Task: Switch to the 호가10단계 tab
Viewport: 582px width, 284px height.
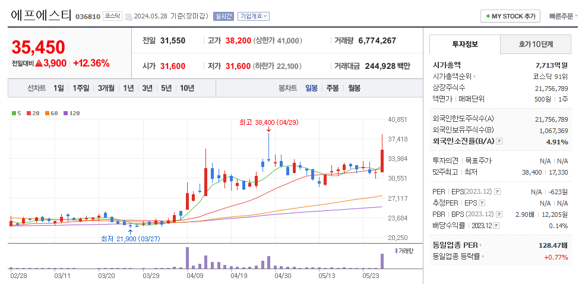Action: click(536, 44)
